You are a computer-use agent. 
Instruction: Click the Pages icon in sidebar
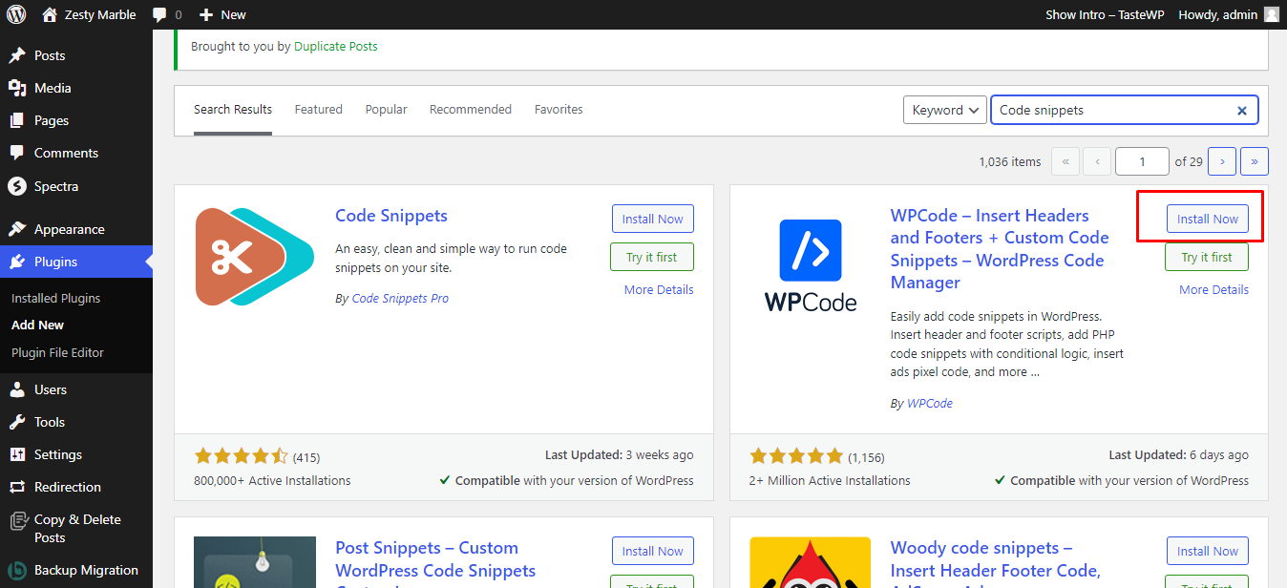tap(17, 120)
